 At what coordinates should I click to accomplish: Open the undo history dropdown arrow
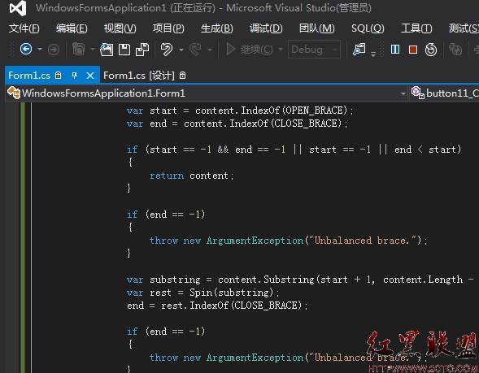pos(181,49)
